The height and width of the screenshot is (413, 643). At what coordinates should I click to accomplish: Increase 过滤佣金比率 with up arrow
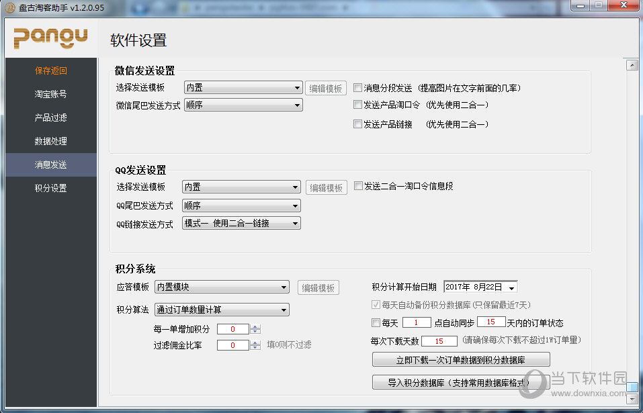coord(255,343)
